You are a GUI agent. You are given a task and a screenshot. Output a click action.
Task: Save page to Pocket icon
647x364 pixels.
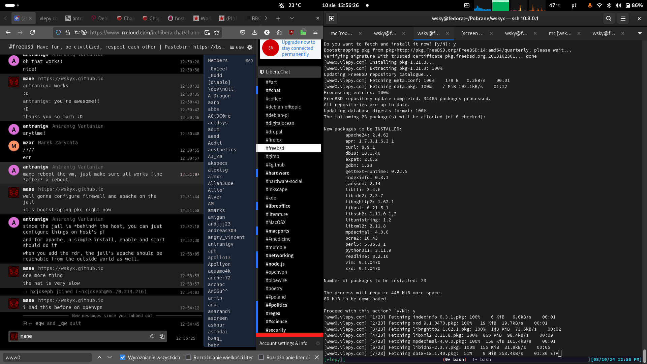(x=243, y=32)
